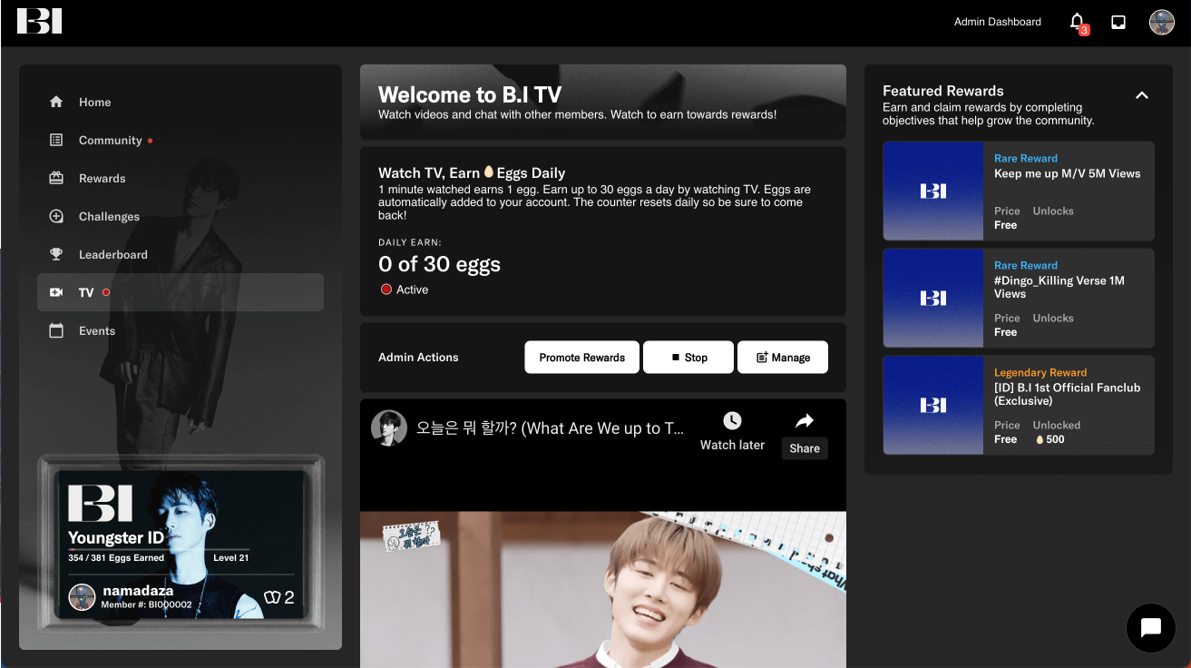The width and height of the screenshot is (1191, 668).
Task: Click the Keep me up reward thumbnail
Action: point(932,191)
